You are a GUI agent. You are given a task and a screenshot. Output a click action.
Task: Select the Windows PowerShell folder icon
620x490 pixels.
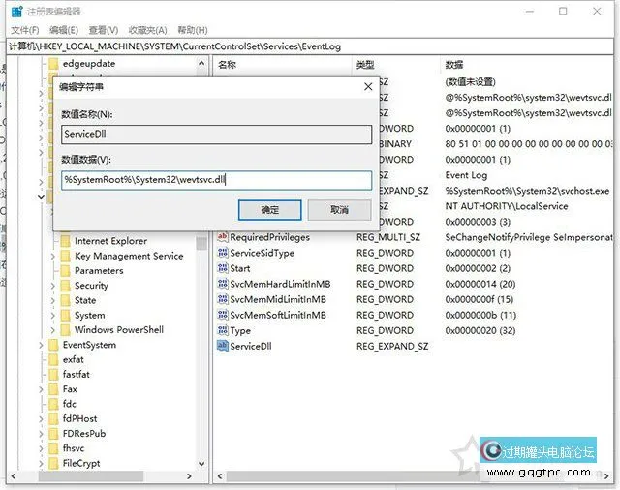coord(66,330)
